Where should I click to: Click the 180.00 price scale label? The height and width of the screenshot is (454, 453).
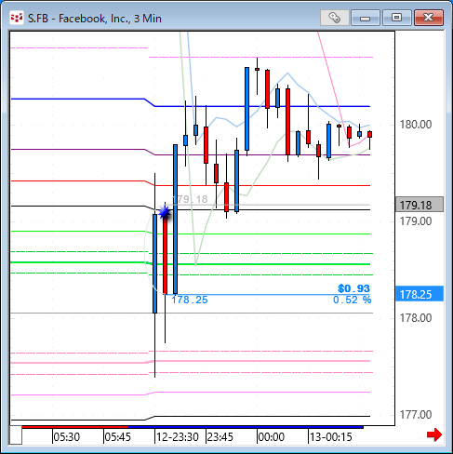(x=416, y=125)
